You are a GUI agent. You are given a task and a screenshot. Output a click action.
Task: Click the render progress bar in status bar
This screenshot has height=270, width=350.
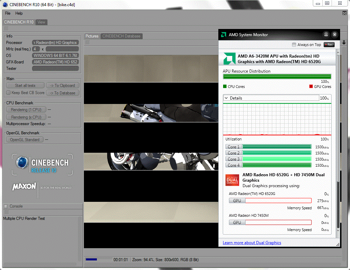pos(99,259)
